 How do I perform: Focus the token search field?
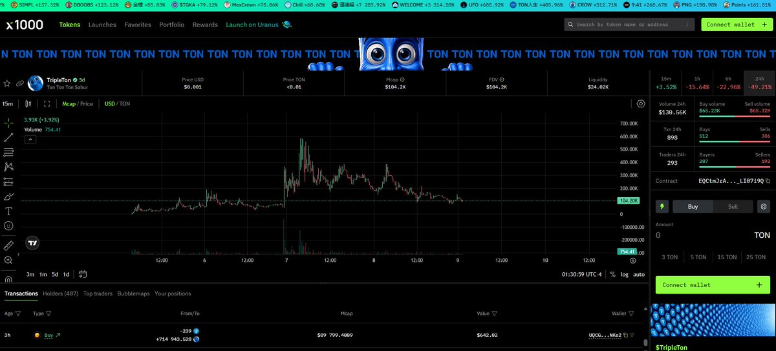click(x=630, y=25)
